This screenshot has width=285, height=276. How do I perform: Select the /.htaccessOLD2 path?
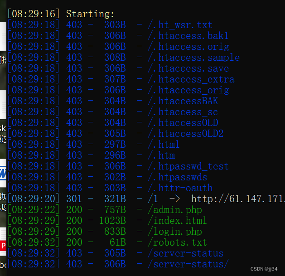[185, 134]
